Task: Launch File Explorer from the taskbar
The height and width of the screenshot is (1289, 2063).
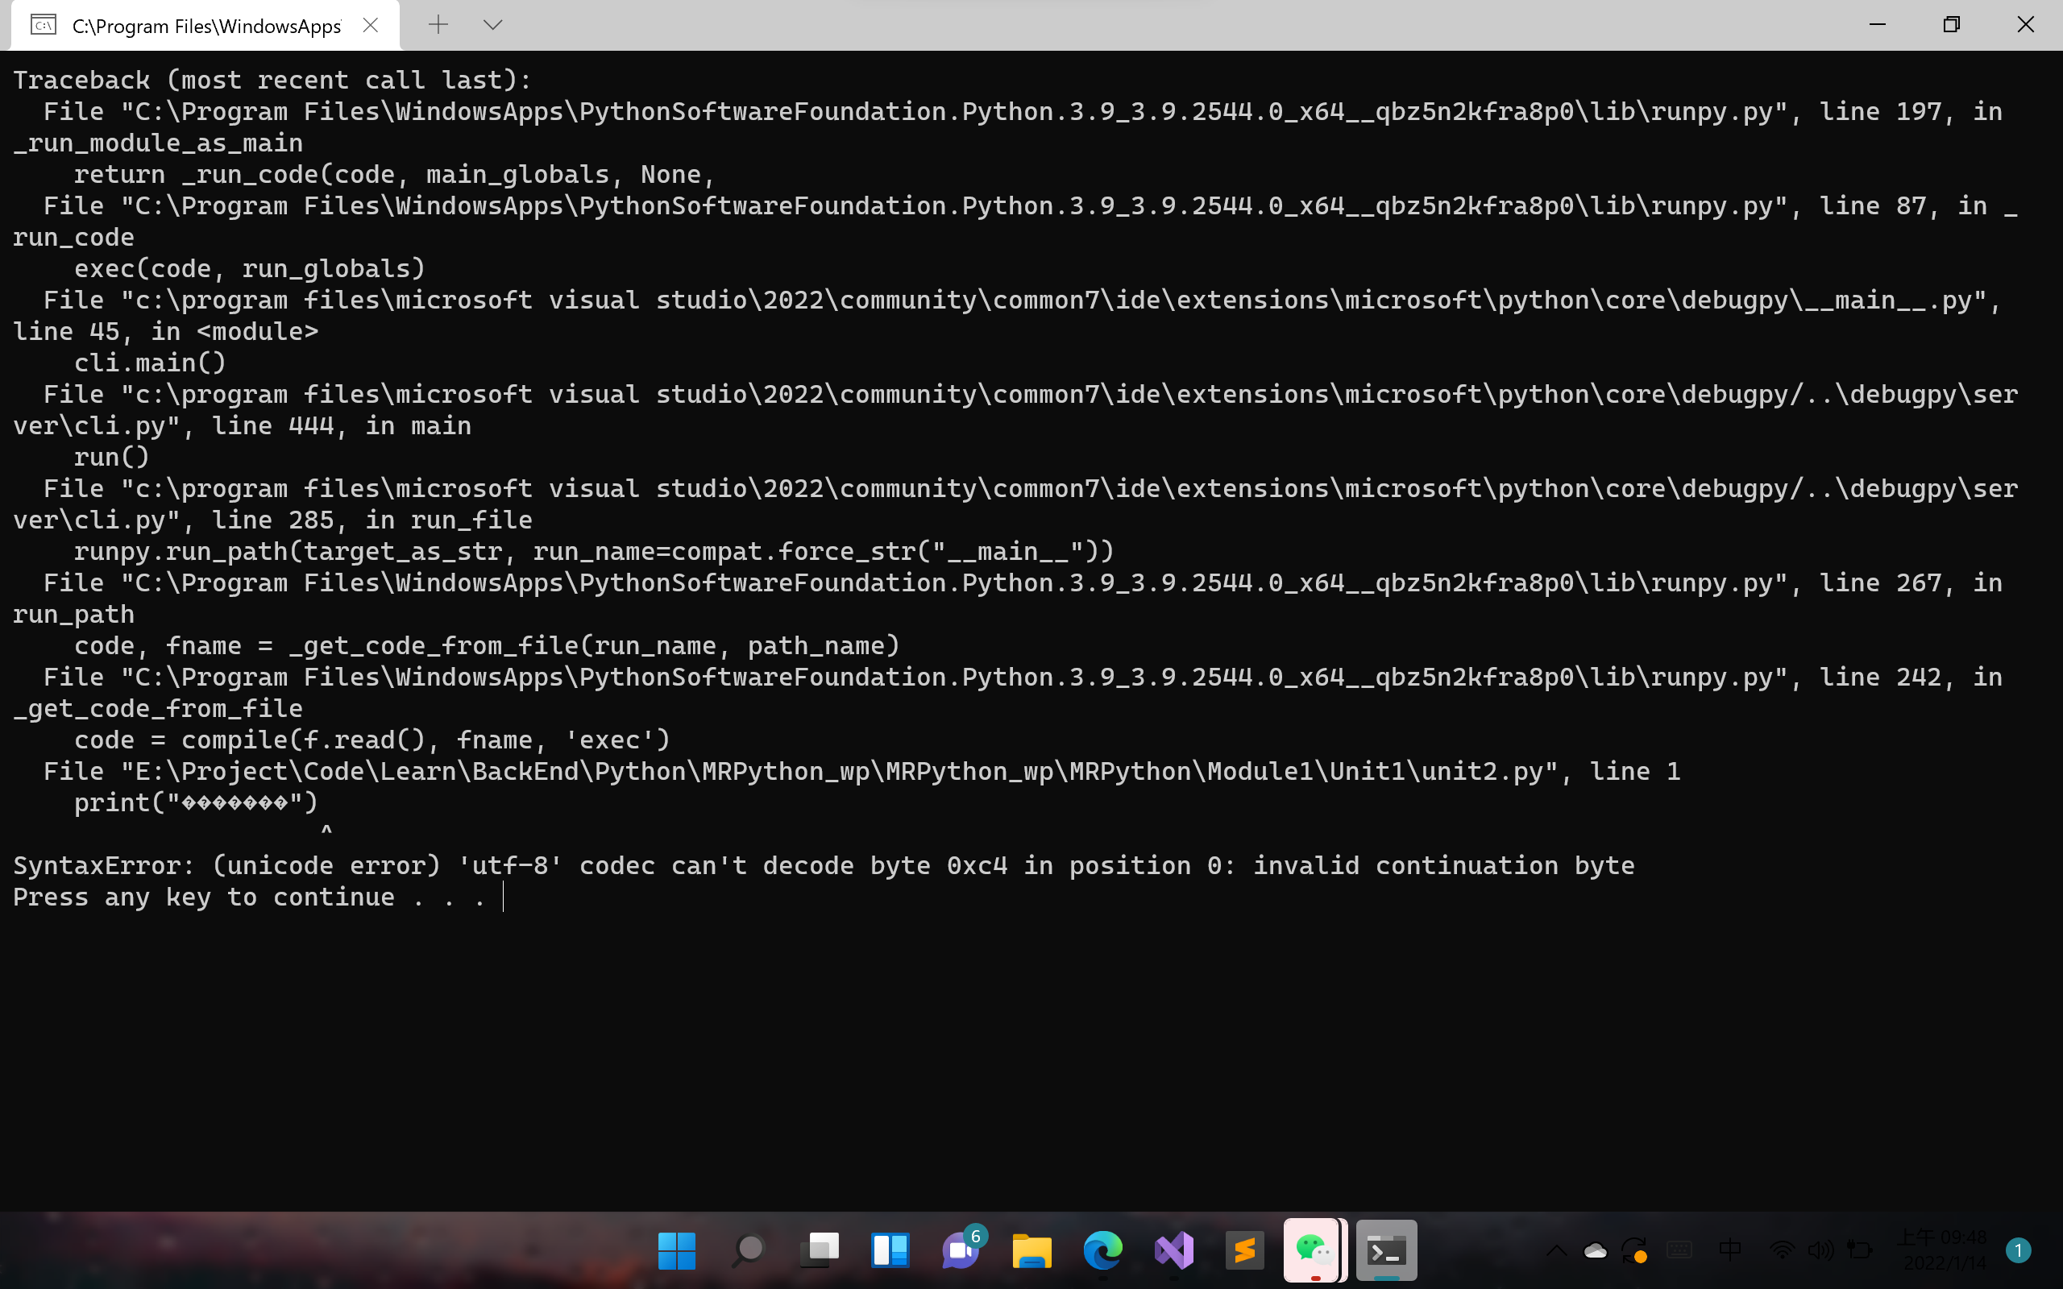Action: tap(1031, 1250)
